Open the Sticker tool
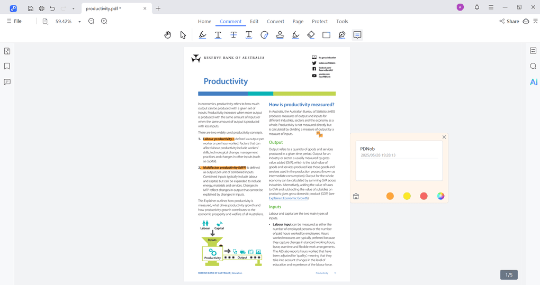Screen dimensions: 540x285 tap(264, 35)
